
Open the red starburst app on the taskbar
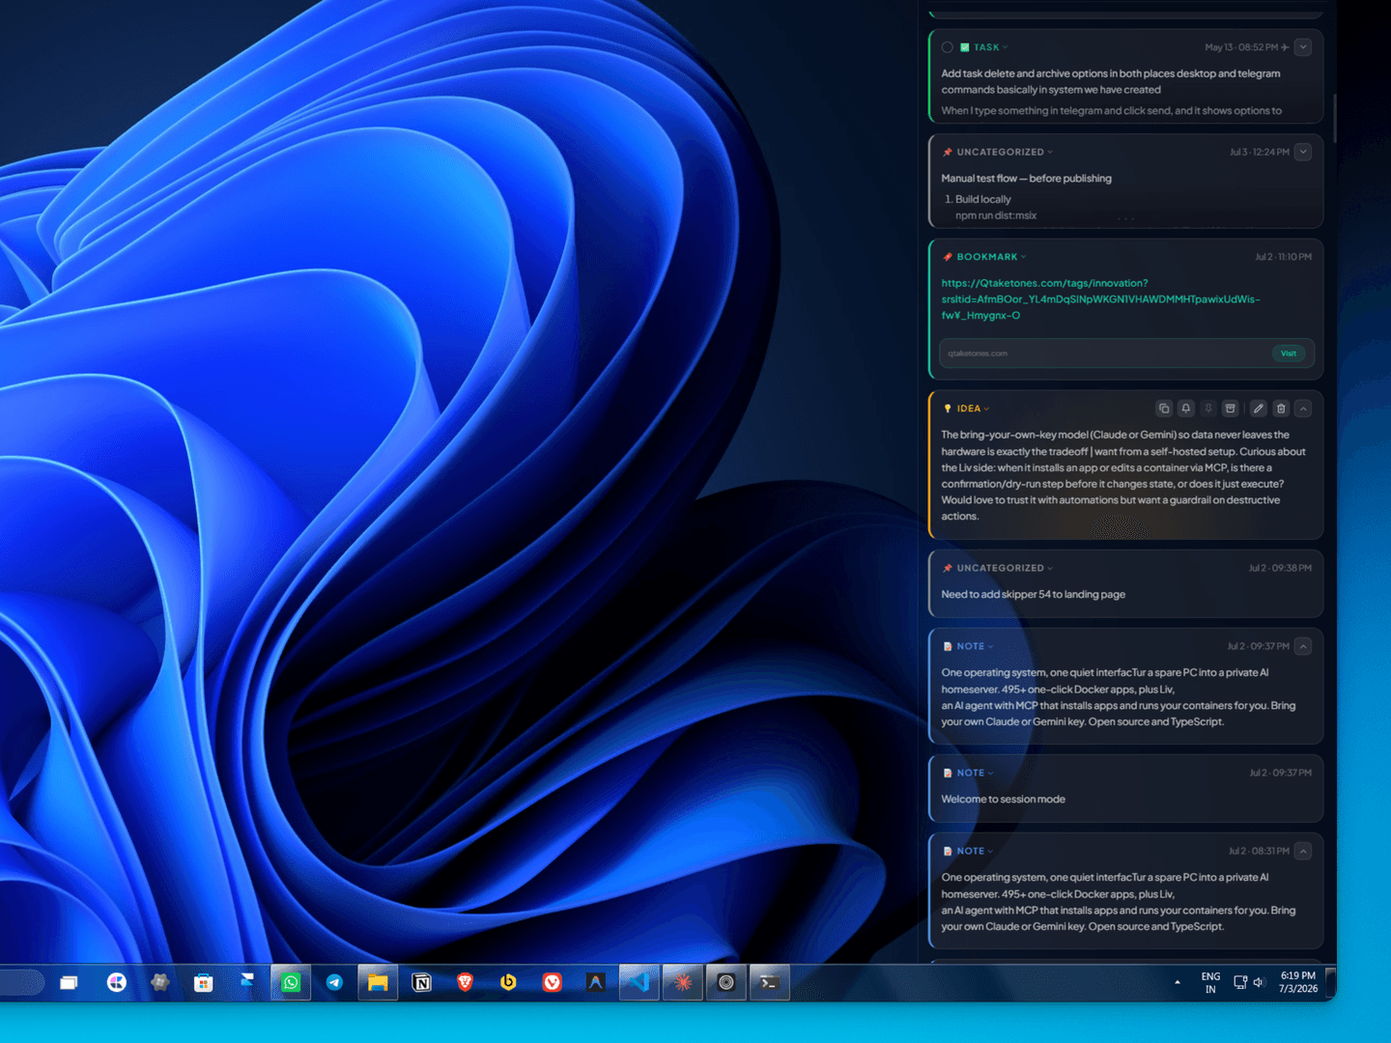point(683,983)
